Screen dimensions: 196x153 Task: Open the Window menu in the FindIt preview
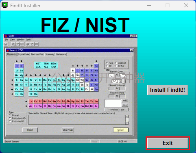(x=20, y=39)
